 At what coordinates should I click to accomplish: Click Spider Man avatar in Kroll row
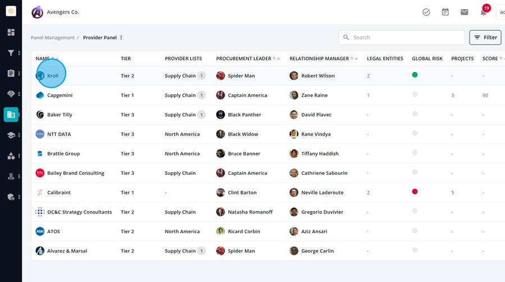pyautogui.click(x=221, y=76)
